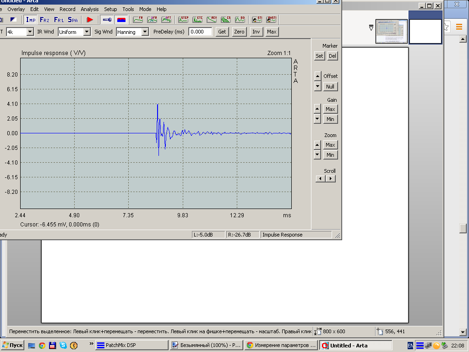Open the Setup menu
Image resolution: width=469 pixels, height=352 pixels.
110,9
